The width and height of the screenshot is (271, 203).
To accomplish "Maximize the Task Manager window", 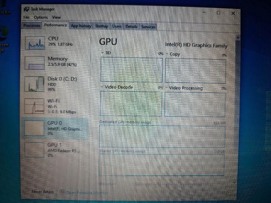I will (218, 13).
